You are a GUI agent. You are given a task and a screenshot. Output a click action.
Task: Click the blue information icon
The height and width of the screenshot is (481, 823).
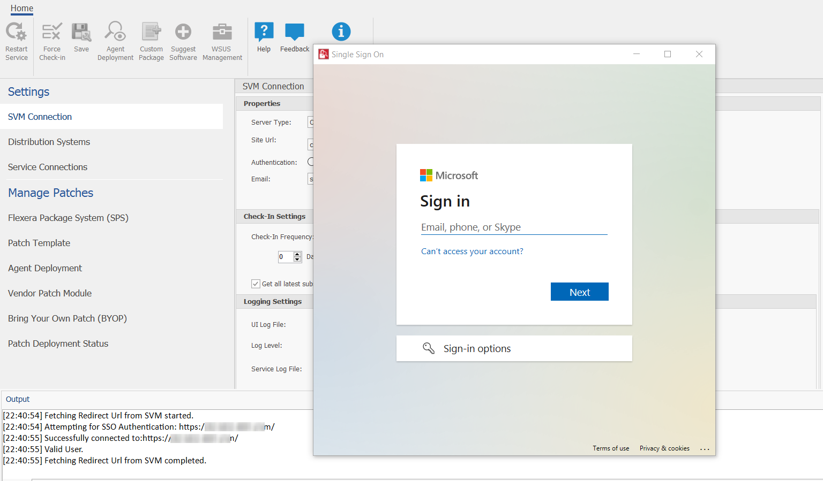(341, 32)
